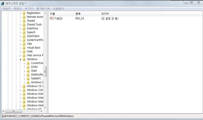The height and width of the screenshot is (120, 203).
Task: Click the Registry Editor title bar icon
Action: pyautogui.click(x=3, y=3)
